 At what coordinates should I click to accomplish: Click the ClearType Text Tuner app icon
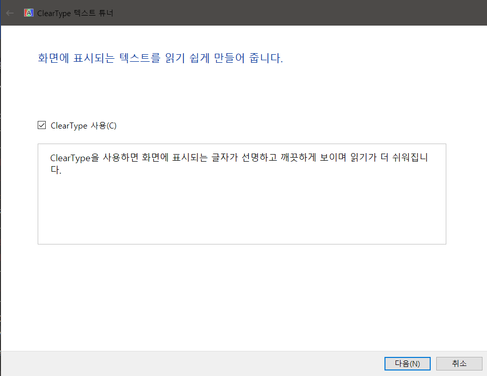[29, 13]
